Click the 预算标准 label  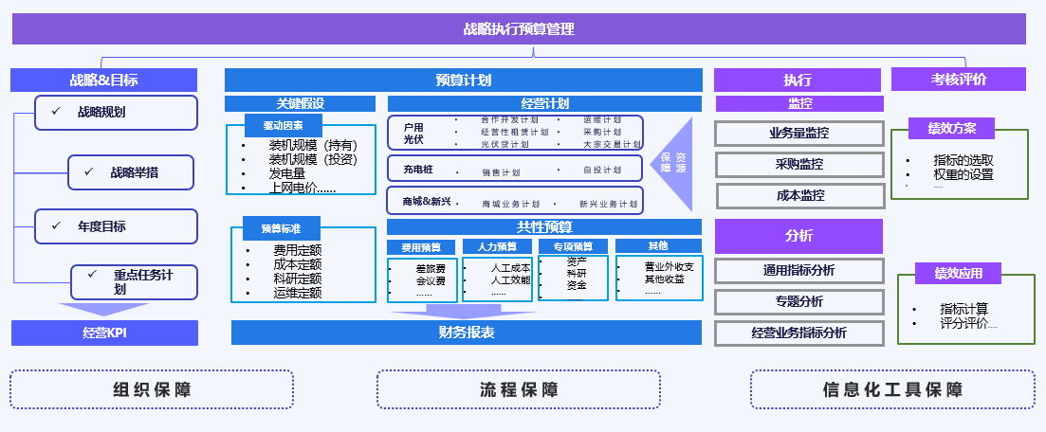[281, 228]
